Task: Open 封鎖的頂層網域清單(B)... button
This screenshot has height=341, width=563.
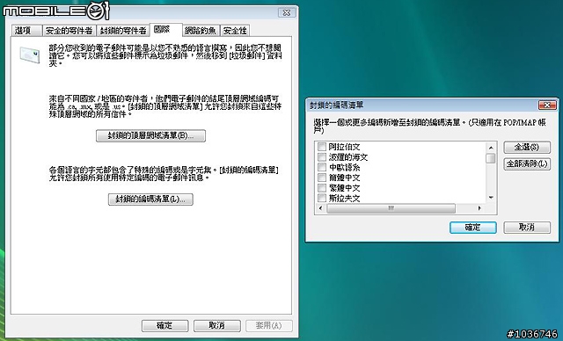Action: pos(150,136)
